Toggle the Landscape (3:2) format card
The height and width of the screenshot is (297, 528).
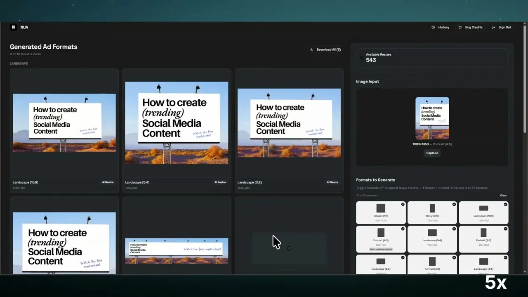[x=381, y=264]
